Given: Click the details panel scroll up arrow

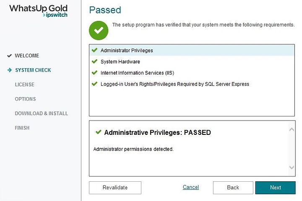Looking at the screenshot, I should pyautogui.click(x=292, y=130).
